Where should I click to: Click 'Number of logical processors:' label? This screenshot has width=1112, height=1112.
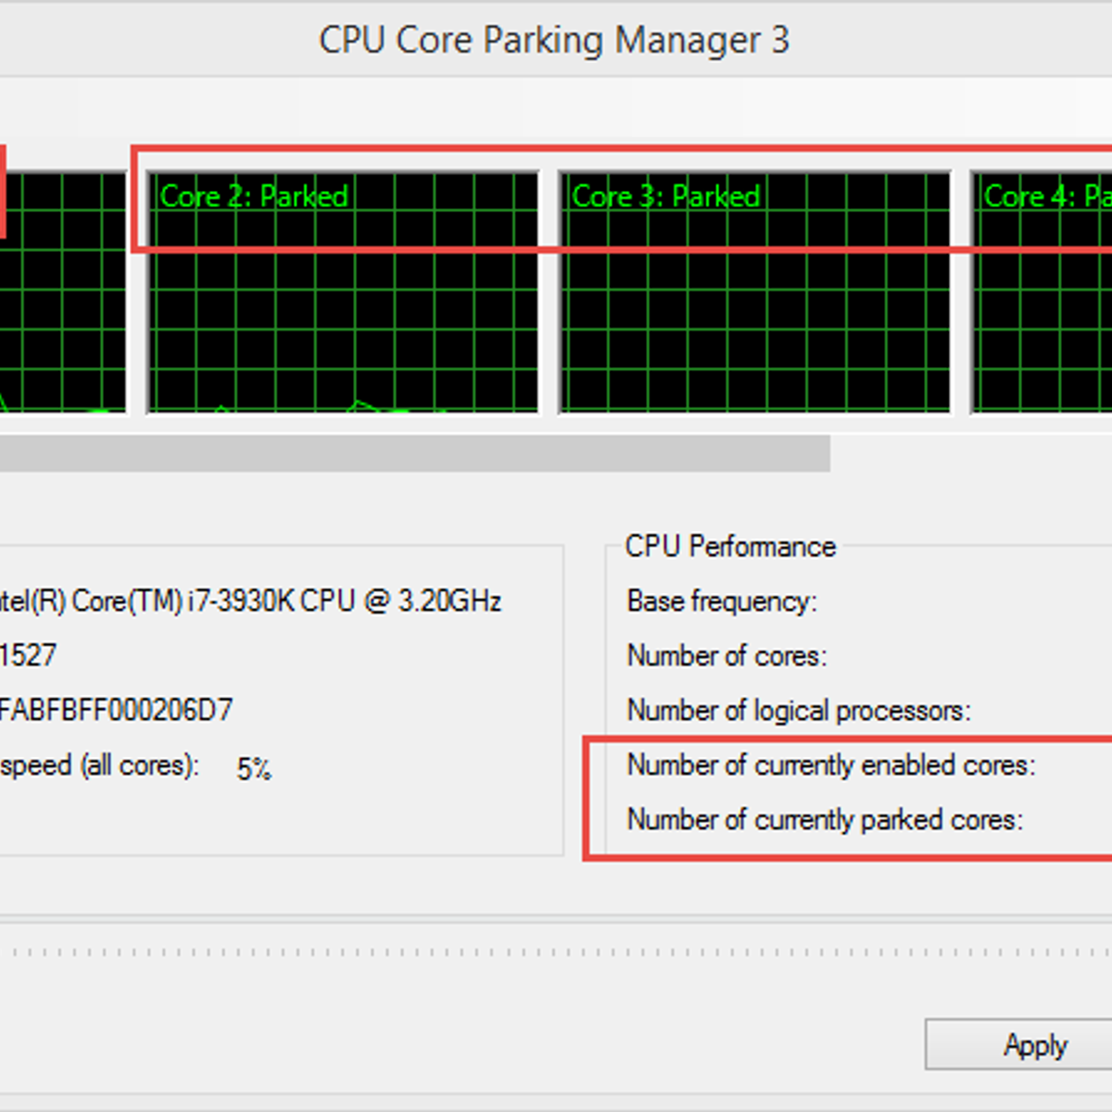[799, 711]
